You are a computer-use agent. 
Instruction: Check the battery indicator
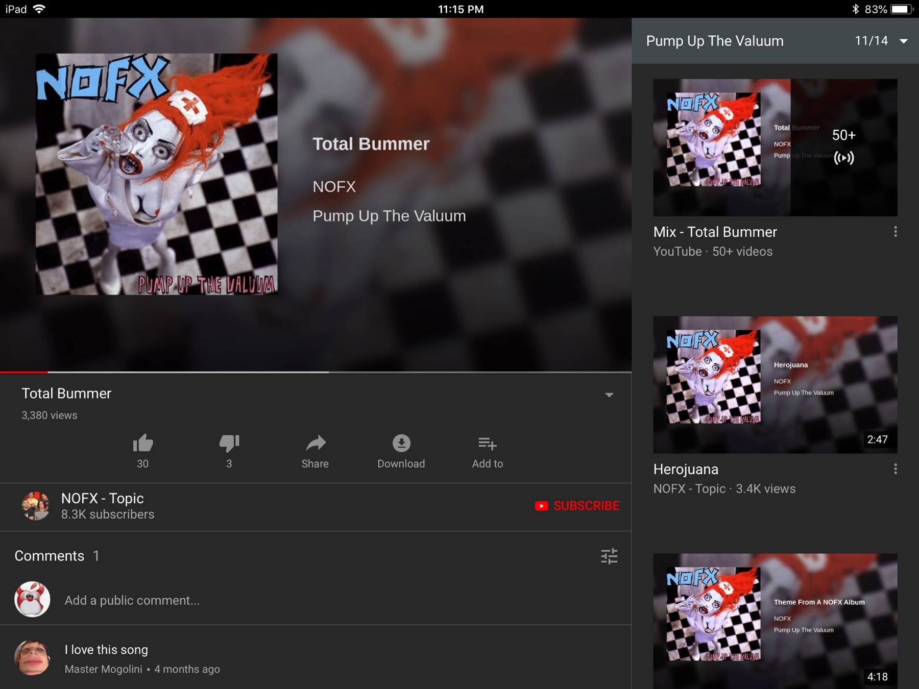902,9
